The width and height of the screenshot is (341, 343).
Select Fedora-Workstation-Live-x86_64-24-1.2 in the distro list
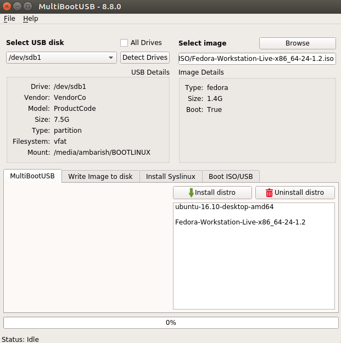click(x=240, y=222)
